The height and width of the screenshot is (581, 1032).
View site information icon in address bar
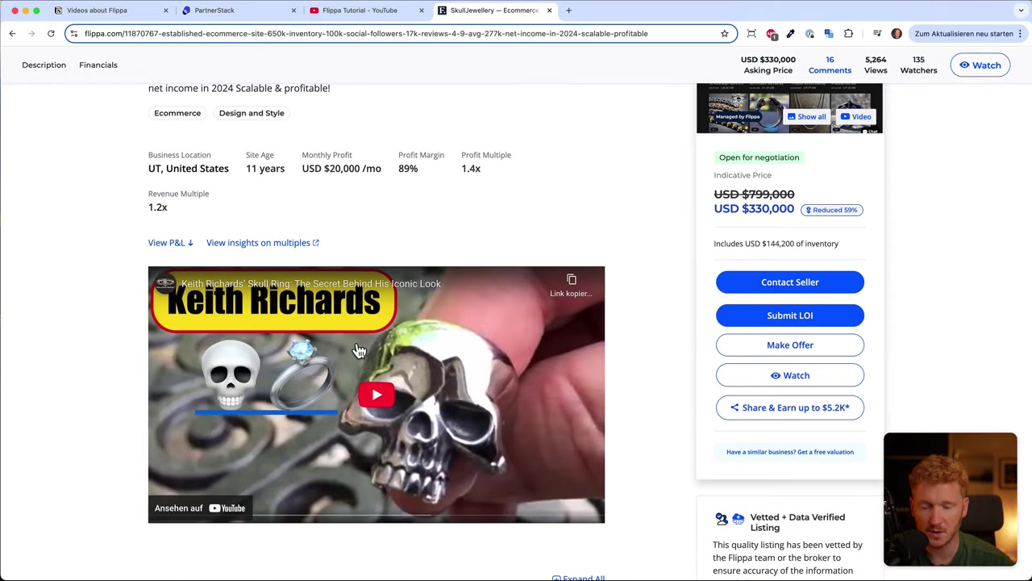click(x=74, y=33)
